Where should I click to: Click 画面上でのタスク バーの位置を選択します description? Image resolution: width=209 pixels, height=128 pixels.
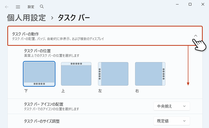tap(51, 55)
